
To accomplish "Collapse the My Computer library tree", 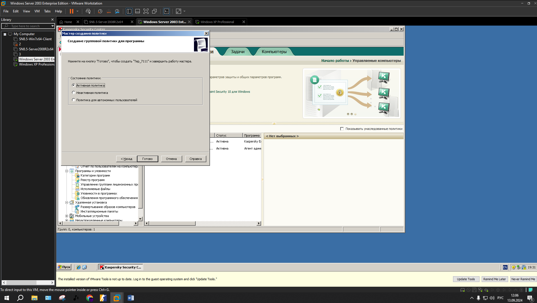I will 5,34.
